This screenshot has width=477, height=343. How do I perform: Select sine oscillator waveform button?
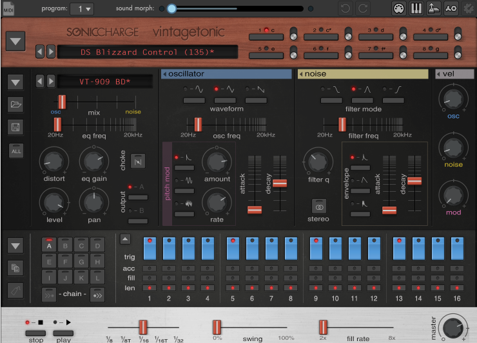[194, 100]
